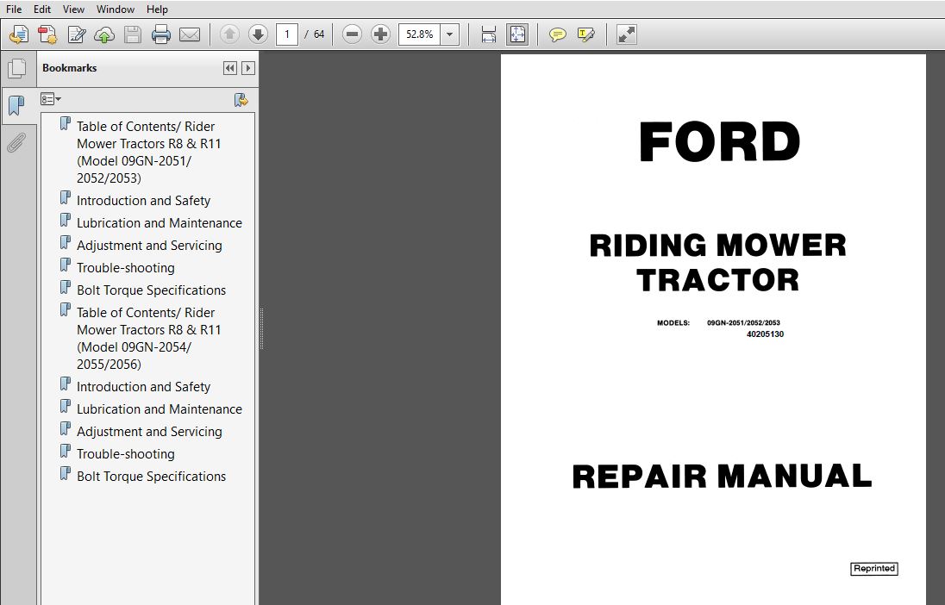945x605 pixels.
Task: Go to previous page arrow
Action: 229,34
